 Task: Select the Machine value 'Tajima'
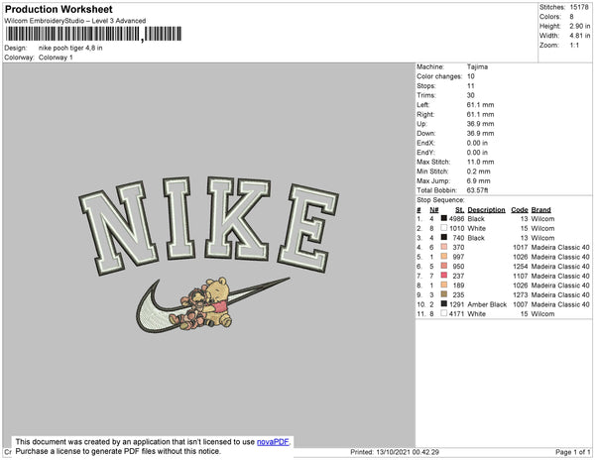click(x=477, y=66)
